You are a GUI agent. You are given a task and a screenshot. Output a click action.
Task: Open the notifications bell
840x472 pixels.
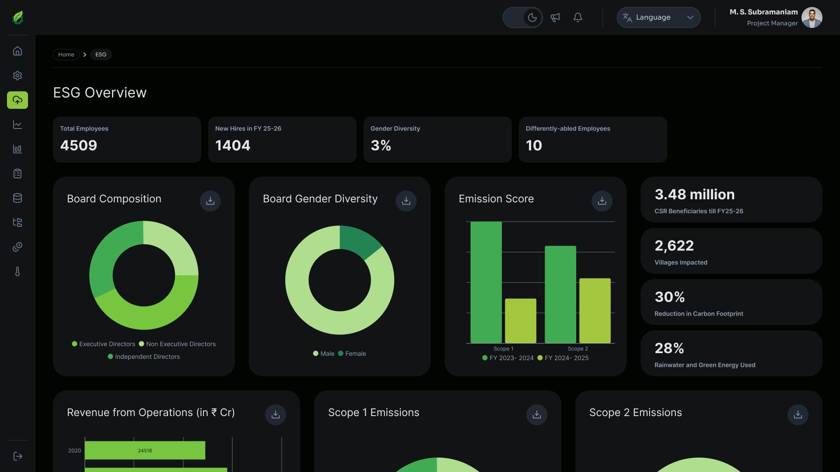click(578, 17)
